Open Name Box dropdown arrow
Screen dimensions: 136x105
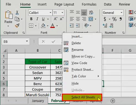pyautogui.click(x=27, y=41)
